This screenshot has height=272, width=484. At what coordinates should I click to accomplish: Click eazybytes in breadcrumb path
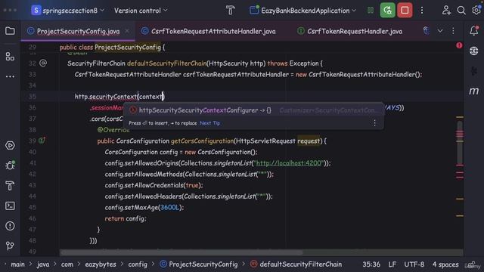click(x=101, y=264)
